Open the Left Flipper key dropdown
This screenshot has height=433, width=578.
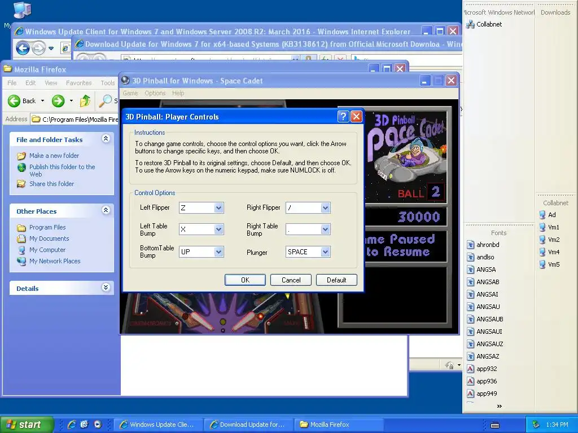coord(218,207)
